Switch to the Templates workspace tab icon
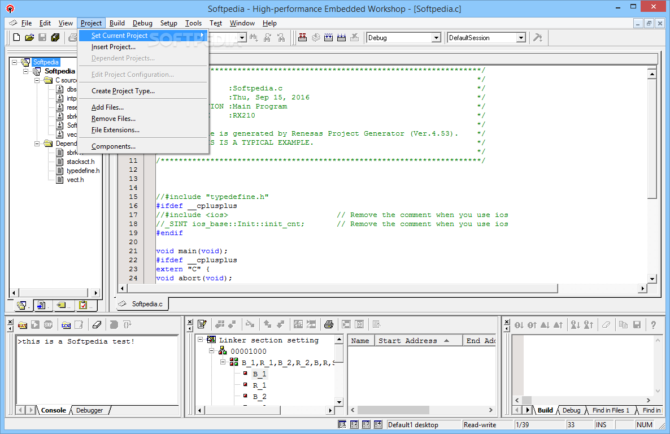 [x=41, y=305]
